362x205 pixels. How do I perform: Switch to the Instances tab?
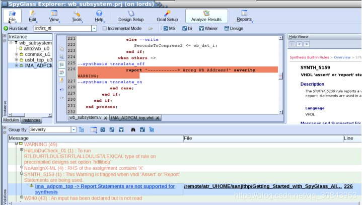tap(31, 120)
